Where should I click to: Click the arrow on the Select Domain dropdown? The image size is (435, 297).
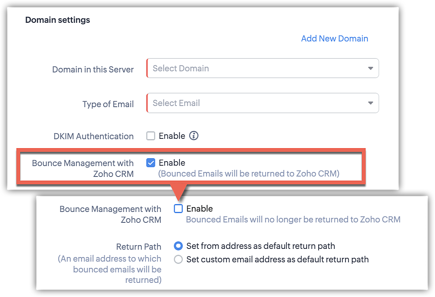(x=370, y=68)
